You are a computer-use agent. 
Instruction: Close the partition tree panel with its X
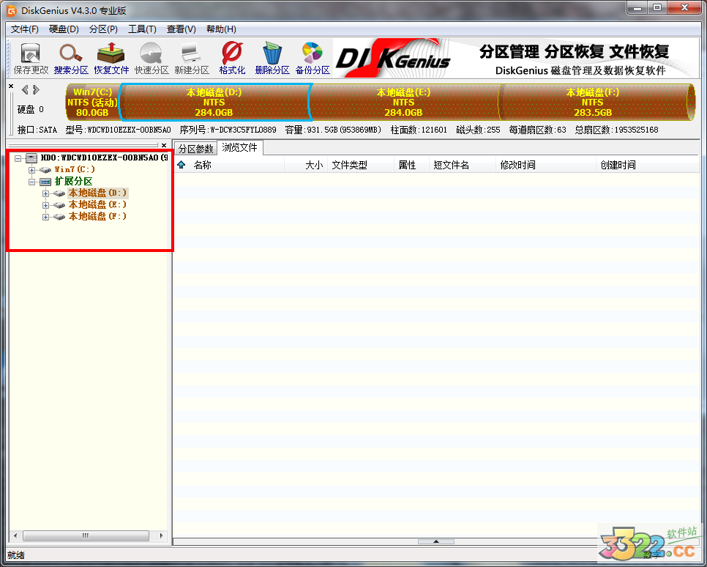click(x=164, y=145)
